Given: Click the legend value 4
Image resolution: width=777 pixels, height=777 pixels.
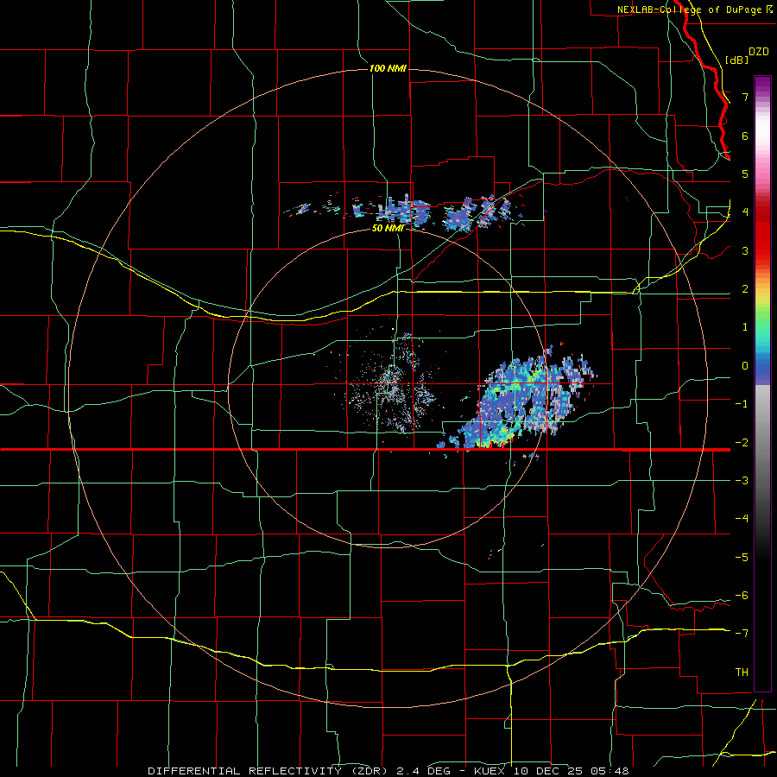Looking at the screenshot, I should [x=745, y=212].
